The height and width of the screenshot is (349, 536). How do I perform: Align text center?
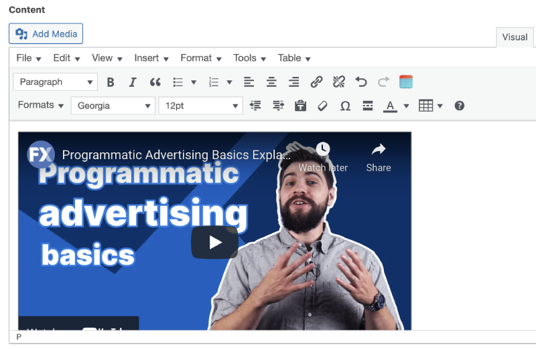pos(271,82)
